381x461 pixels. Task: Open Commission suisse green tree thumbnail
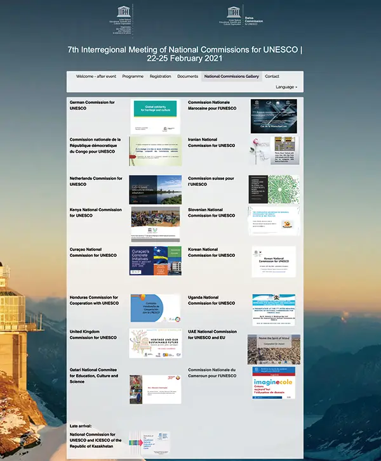tap(274, 189)
